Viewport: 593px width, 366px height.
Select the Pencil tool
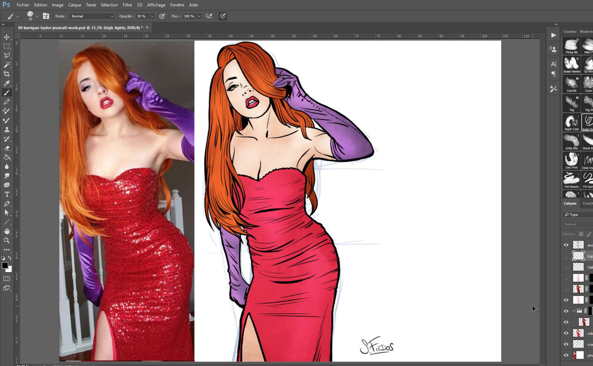(7, 102)
